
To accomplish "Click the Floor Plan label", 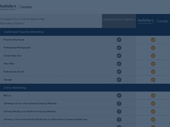I will tap(9, 63).
